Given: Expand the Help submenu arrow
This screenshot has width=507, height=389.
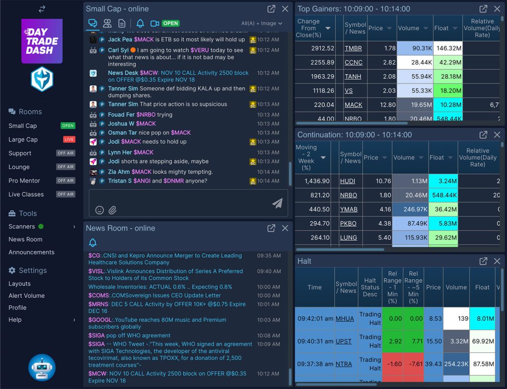Looking at the screenshot, I should tap(74, 320).
